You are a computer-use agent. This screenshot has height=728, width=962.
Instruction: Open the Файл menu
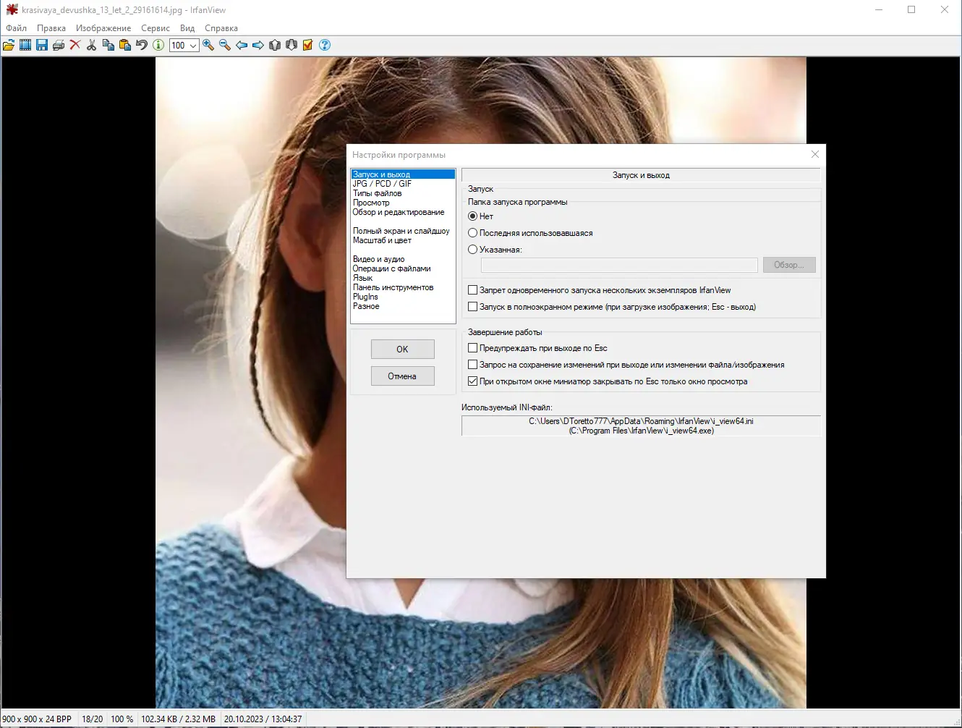17,28
